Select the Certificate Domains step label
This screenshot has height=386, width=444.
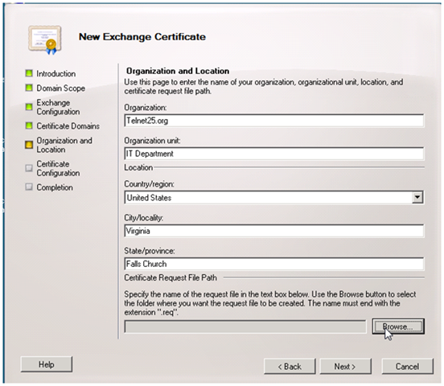click(68, 126)
